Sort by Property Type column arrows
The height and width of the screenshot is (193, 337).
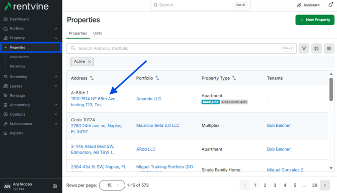234,78
